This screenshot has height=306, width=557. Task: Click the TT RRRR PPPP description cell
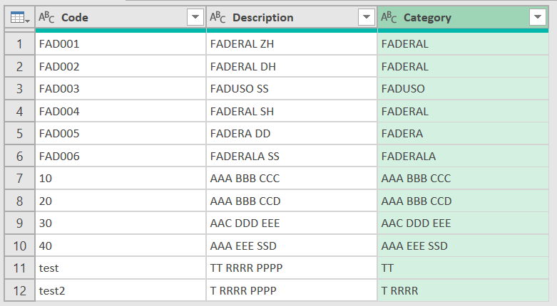tap(292, 268)
